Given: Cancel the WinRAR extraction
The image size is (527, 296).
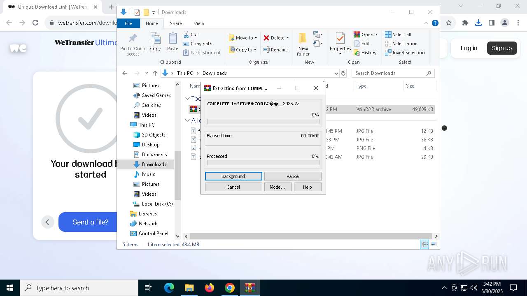Looking at the screenshot, I should click(233, 187).
